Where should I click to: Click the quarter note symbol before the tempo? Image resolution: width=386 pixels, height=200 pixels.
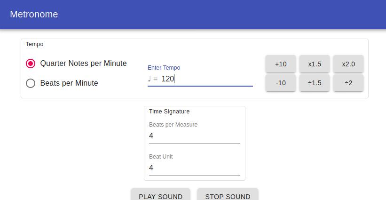click(150, 79)
